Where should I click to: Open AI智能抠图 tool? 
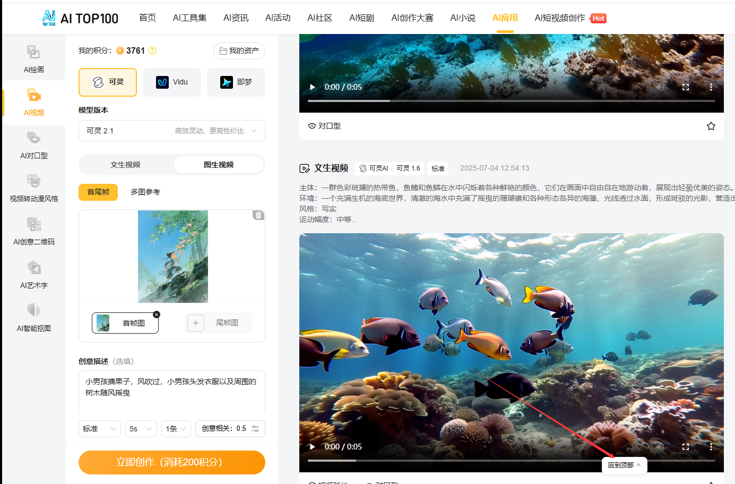tap(33, 318)
